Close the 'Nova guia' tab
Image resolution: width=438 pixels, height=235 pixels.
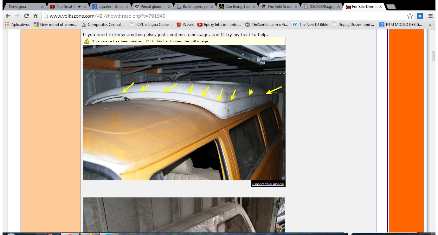coord(42,7)
